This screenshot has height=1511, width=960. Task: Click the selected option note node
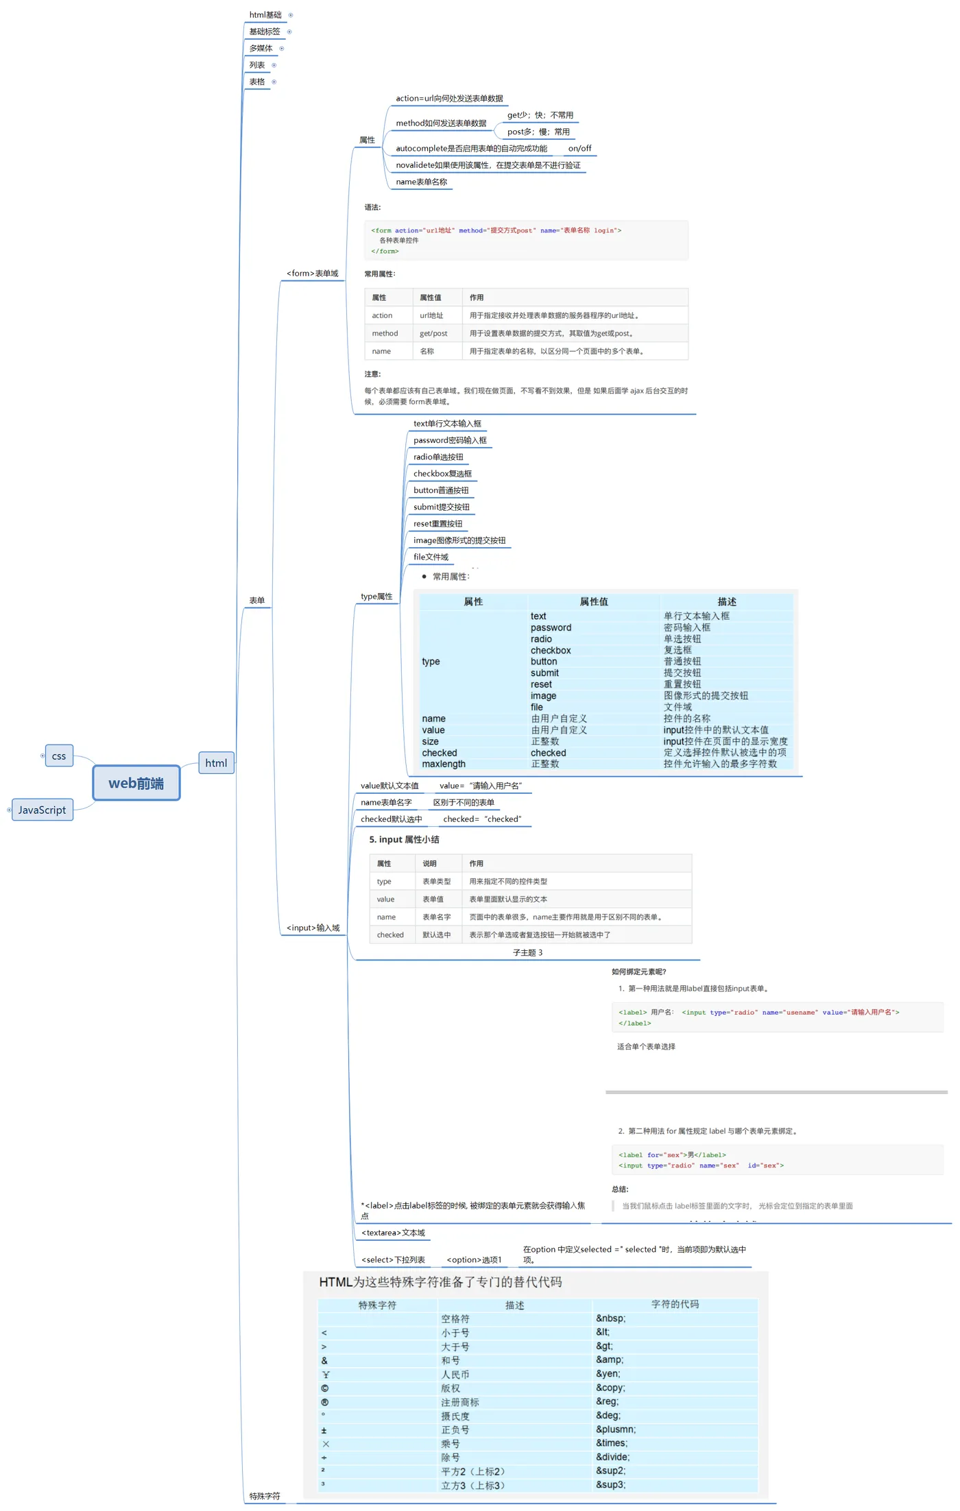coord(635,1255)
